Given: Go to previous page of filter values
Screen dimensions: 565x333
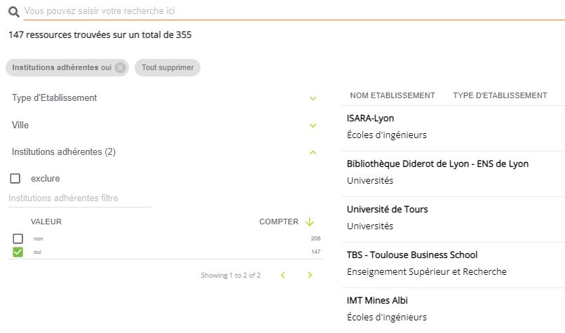Looking at the screenshot, I should [283, 276].
